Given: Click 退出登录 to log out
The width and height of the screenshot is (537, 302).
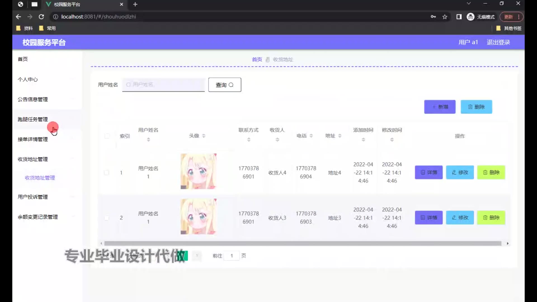Looking at the screenshot, I should coord(498,43).
